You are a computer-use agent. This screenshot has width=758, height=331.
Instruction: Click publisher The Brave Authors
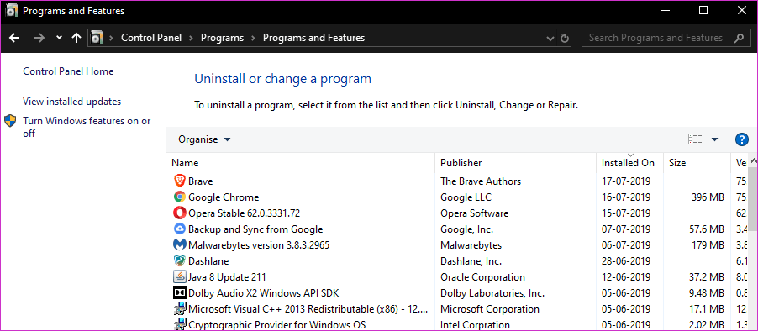click(481, 181)
